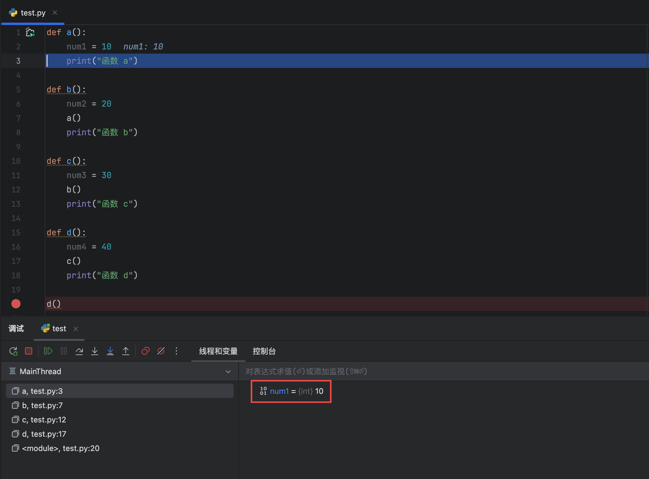
Task: Select the 线程和变量 tab
Action: coord(218,351)
